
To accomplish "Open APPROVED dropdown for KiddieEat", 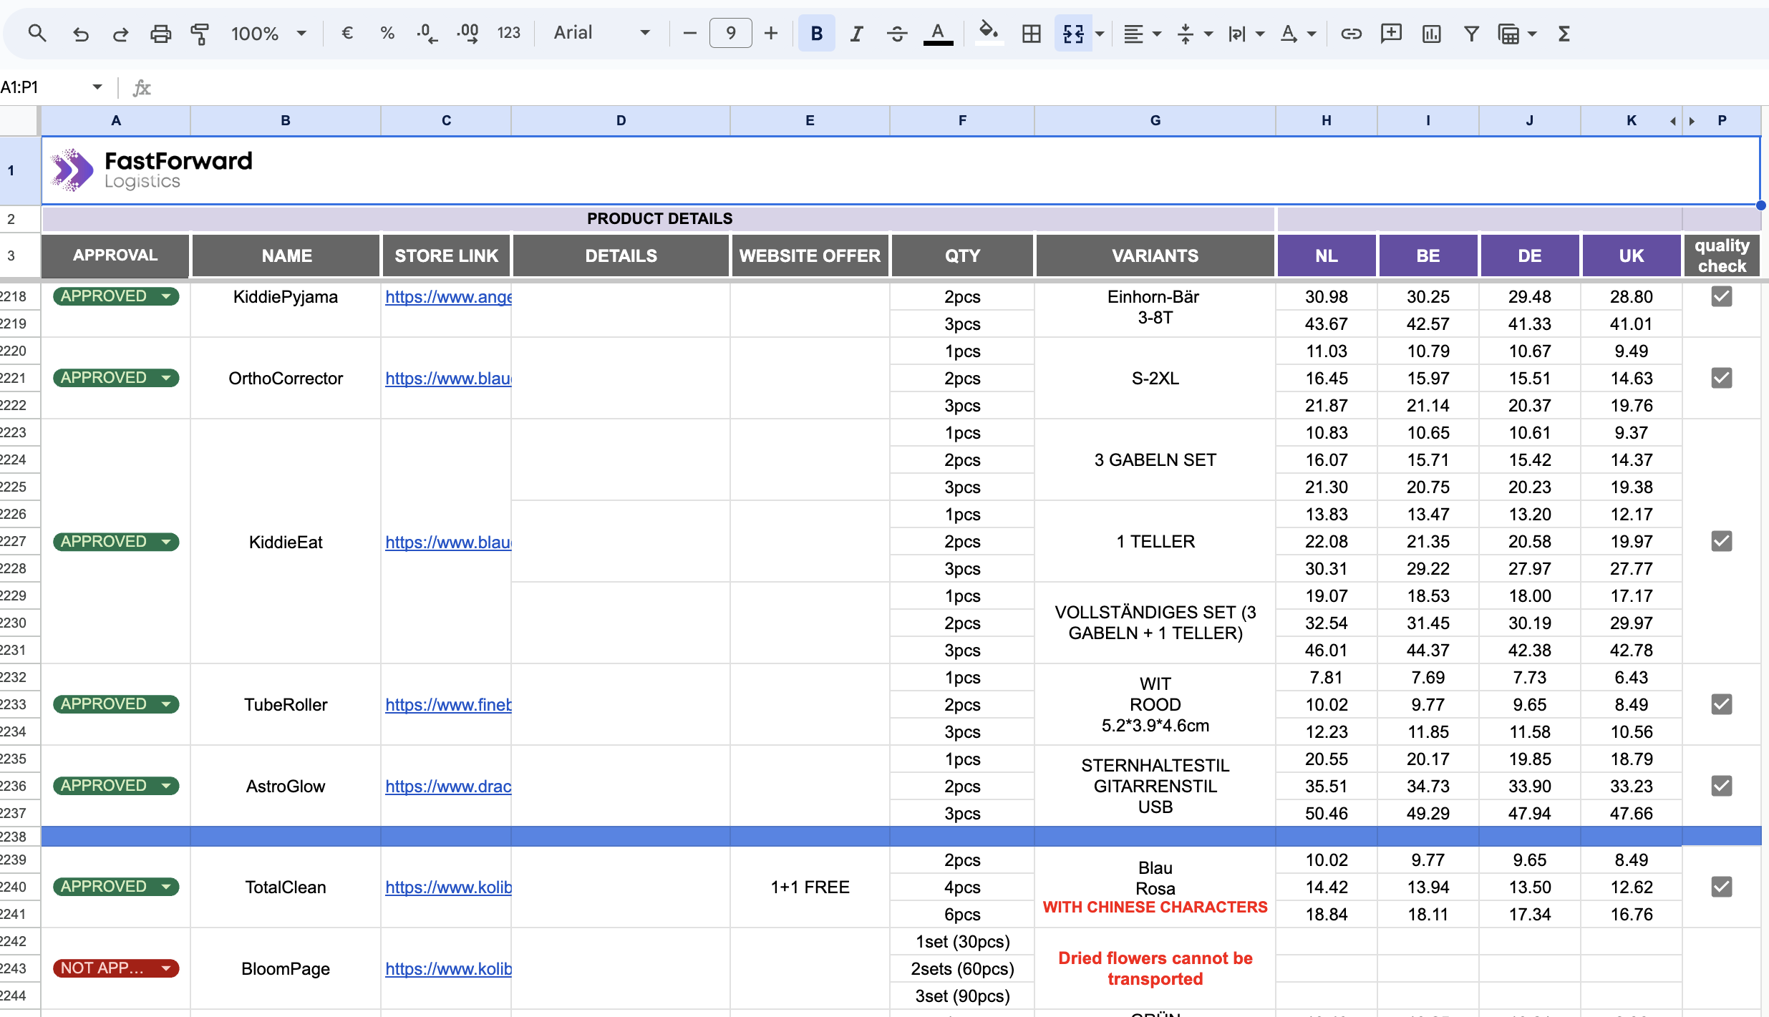I will [166, 542].
